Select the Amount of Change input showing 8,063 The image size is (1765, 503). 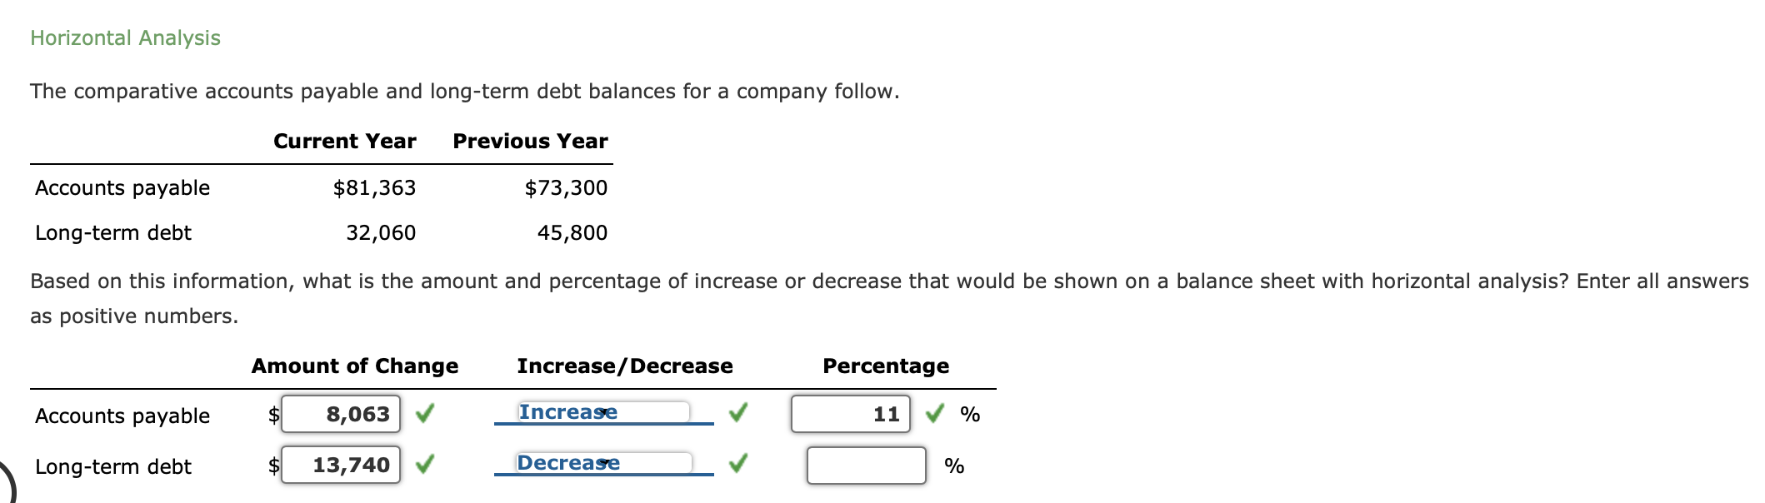339,411
